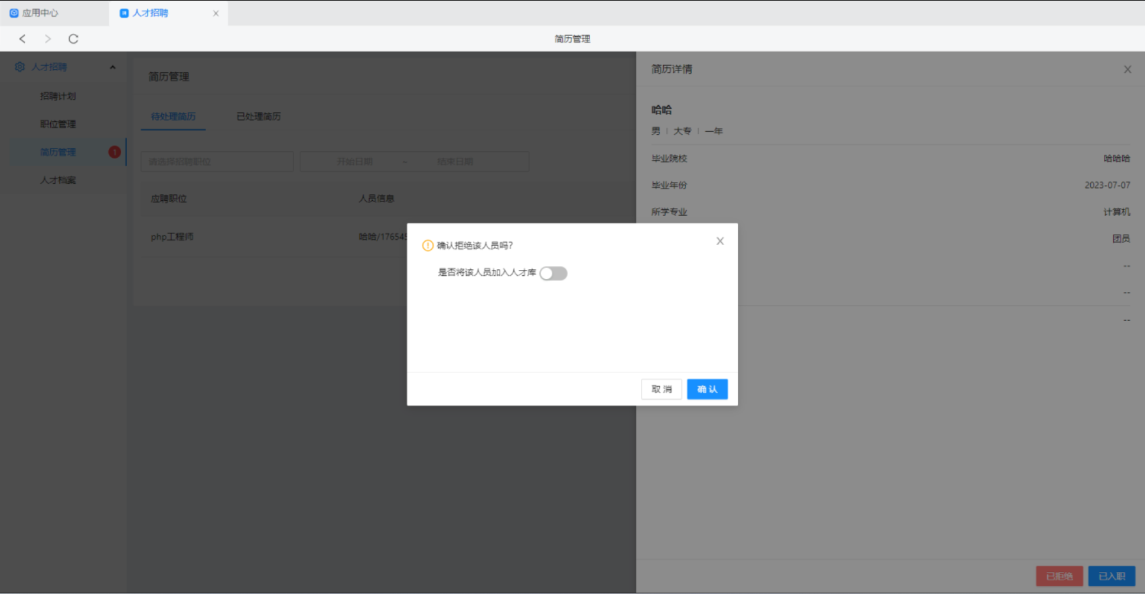Click the browser forward arrow icon

coord(48,39)
